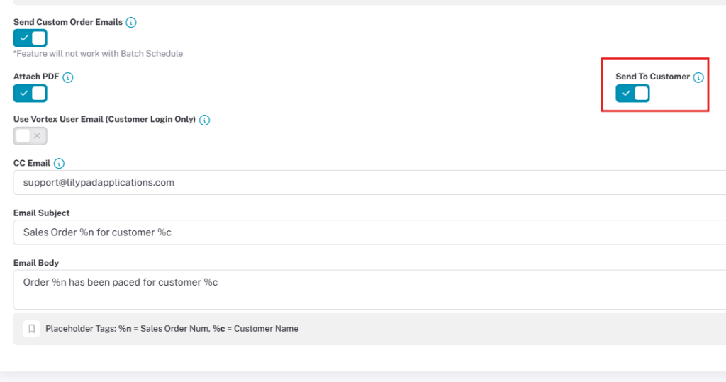
Task: Toggle the Send To Customer switch
Action: [632, 94]
